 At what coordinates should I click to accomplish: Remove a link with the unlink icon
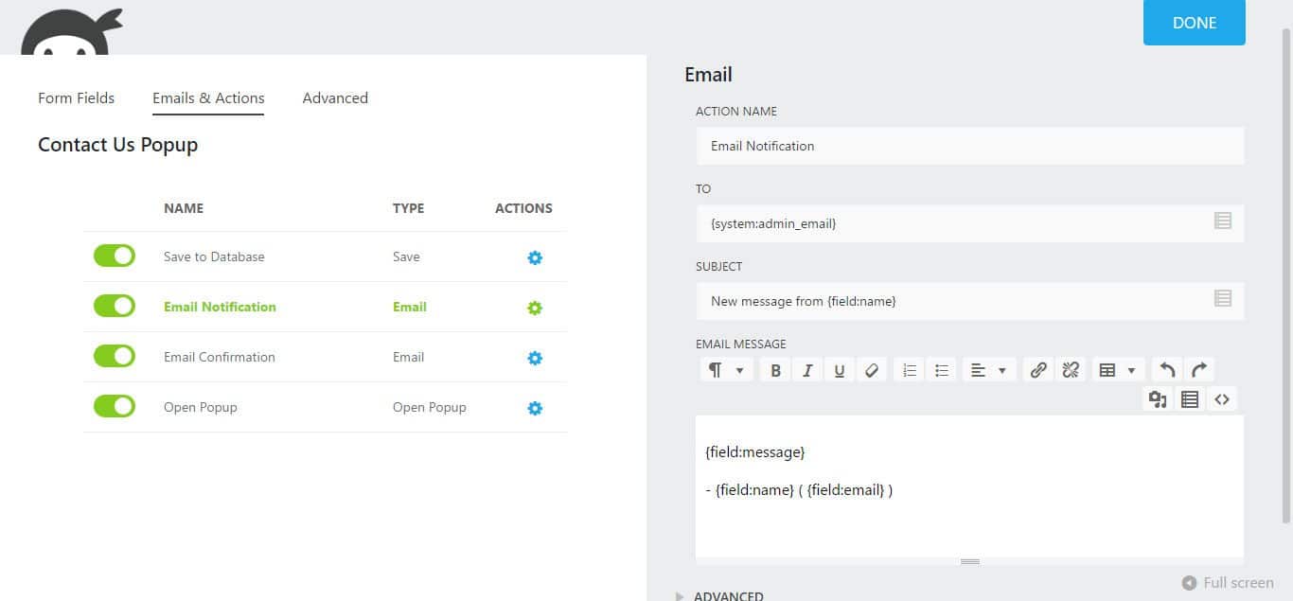(x=1070, y=369)
